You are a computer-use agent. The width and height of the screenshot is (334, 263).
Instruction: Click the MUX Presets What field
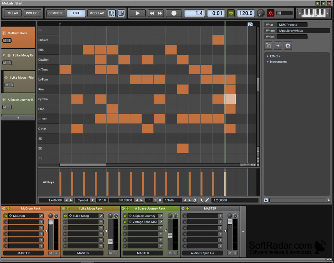coord(292,25)
